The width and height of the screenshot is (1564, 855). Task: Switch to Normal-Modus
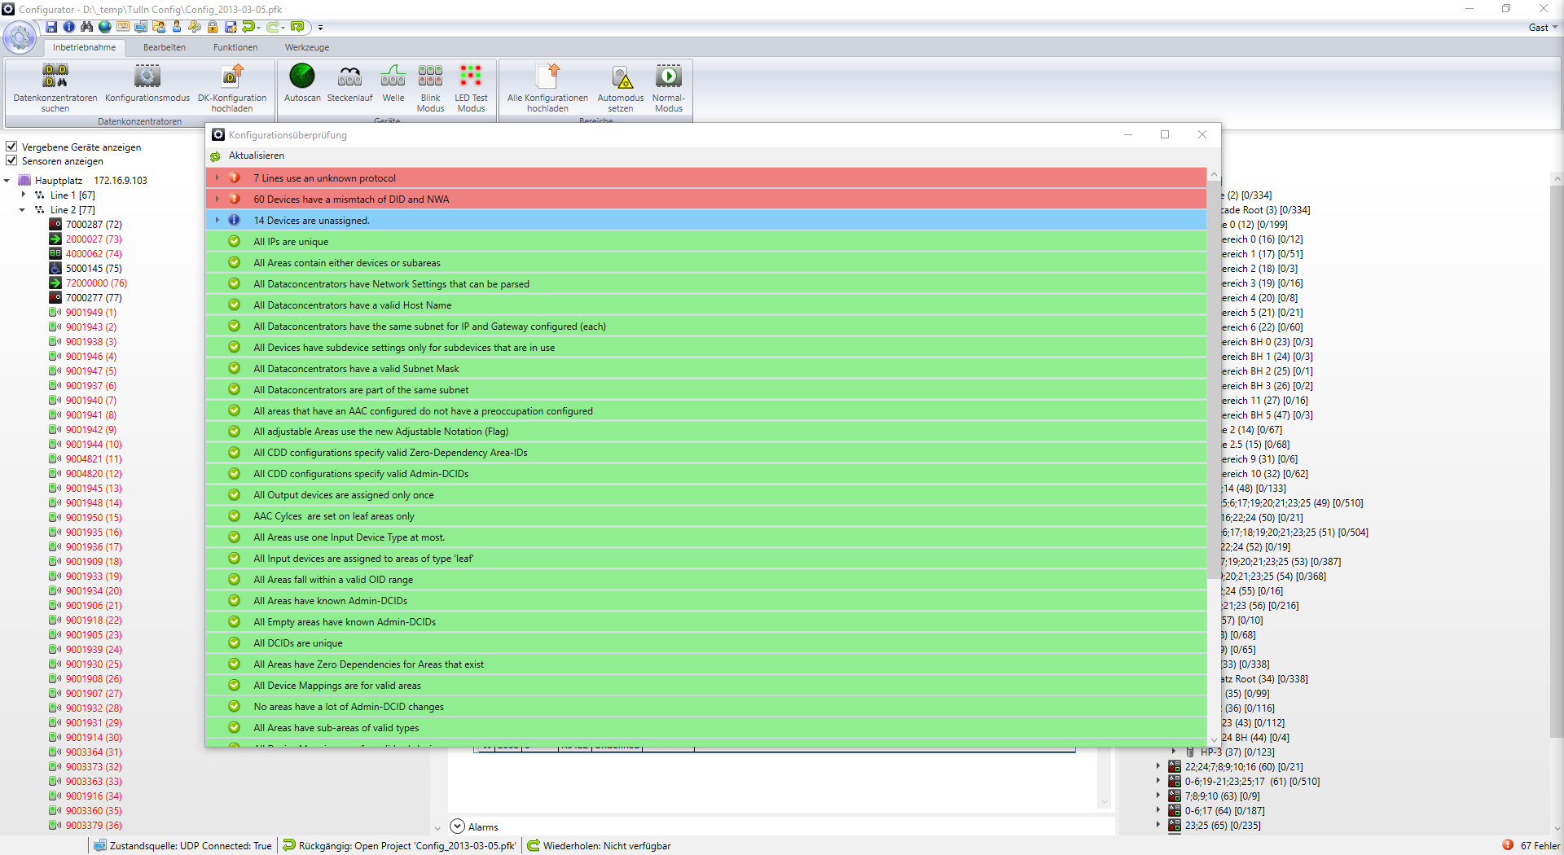[669, 88]
